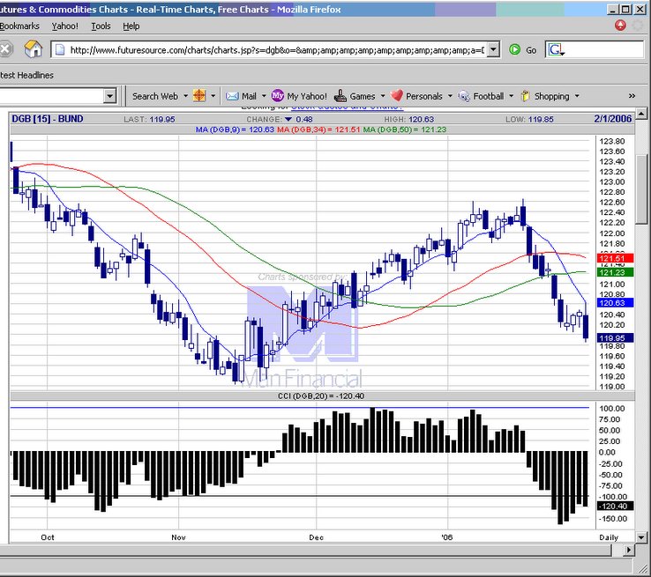
Task: Expand the Shopping dropdown arrow
Action: tap(577, 96)
